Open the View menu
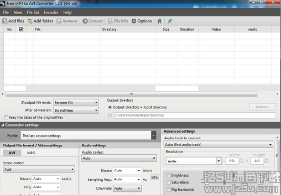Screen dimensions: 281x195 click(x=18, y=12)
